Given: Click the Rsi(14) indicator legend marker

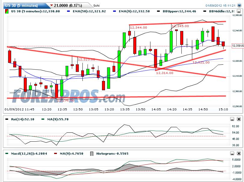Looking at the screenshot, I should click(x=7, y=119).
